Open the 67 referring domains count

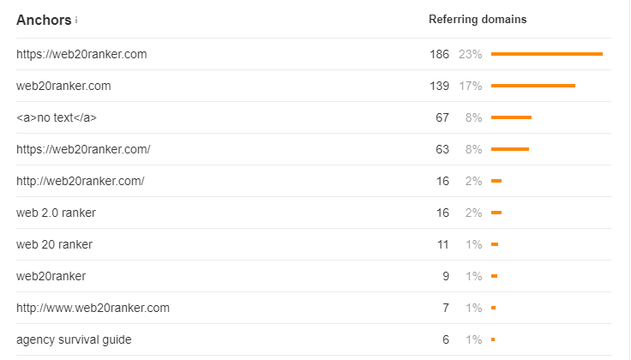click(442, 117)
